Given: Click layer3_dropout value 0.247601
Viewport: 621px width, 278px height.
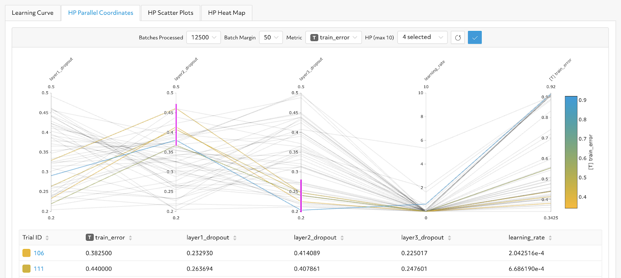Looking at the screenshot, I should 414,269.
